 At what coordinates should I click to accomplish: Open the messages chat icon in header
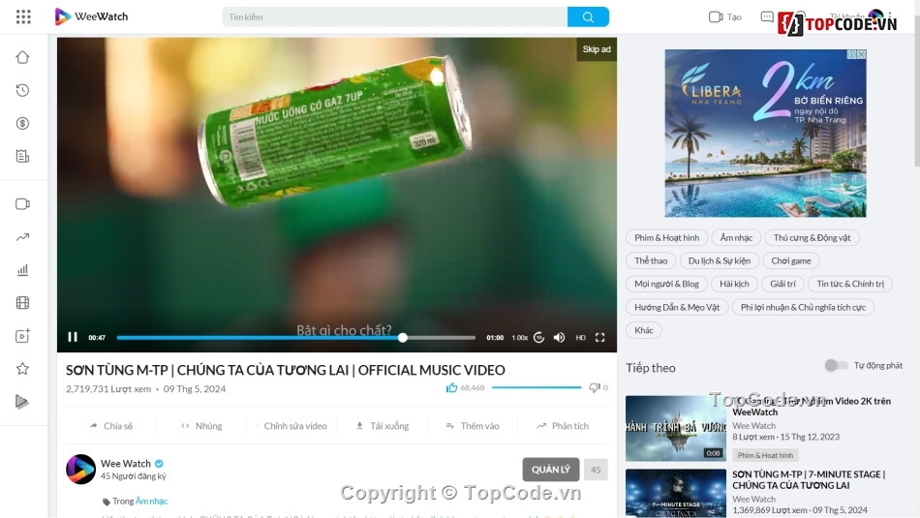(767, 16)
